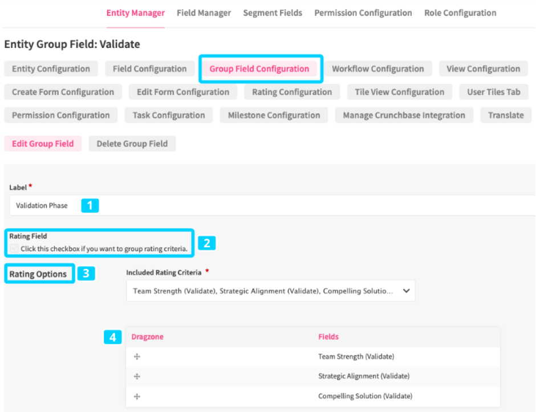The image size is (536, 412).
Task: Open the Entity Manager tab
Action: [135, 13]
